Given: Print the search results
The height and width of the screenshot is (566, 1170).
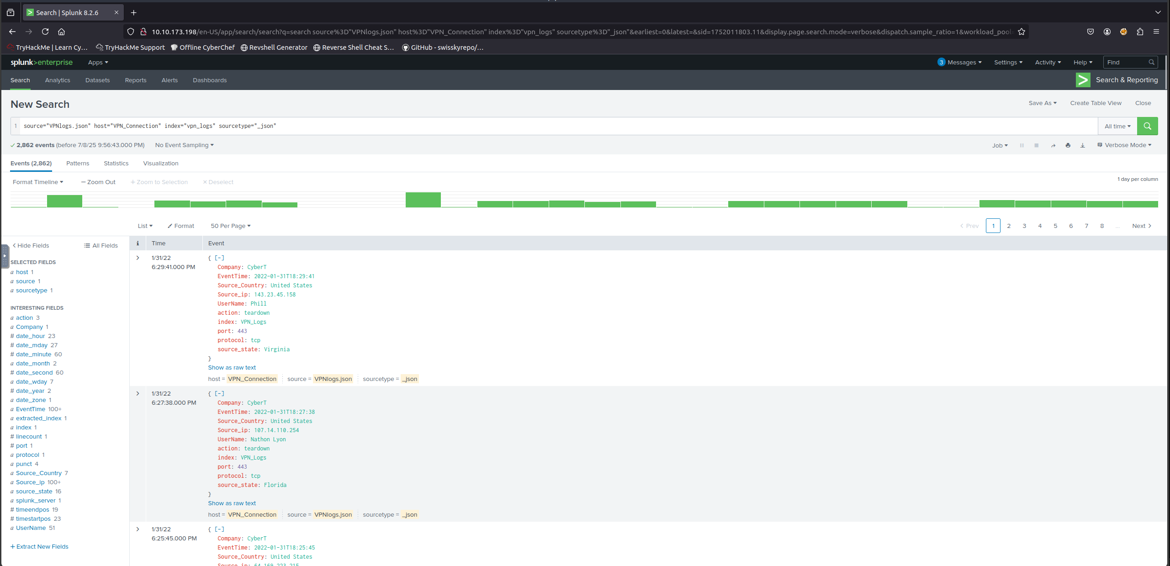Looking at the screenshot, I should (1068, 145).
